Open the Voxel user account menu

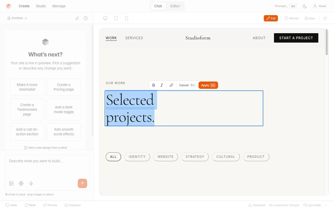320,6
